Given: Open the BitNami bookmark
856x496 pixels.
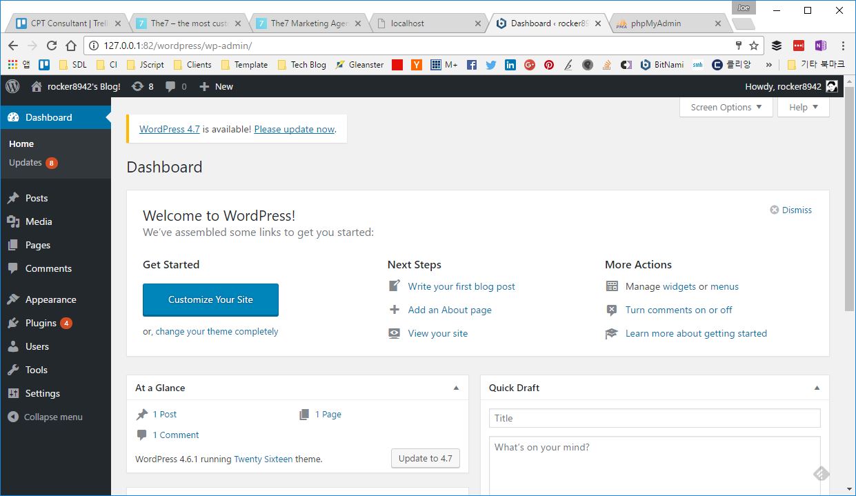Looking at the screenshot, I should click(662, 65).
